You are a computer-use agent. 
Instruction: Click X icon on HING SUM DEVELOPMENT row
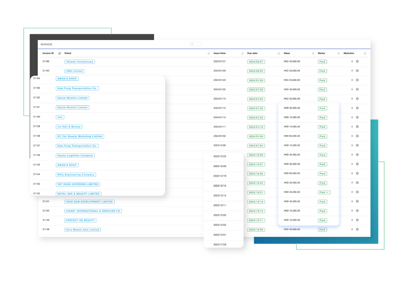click(x=352, y=201)
